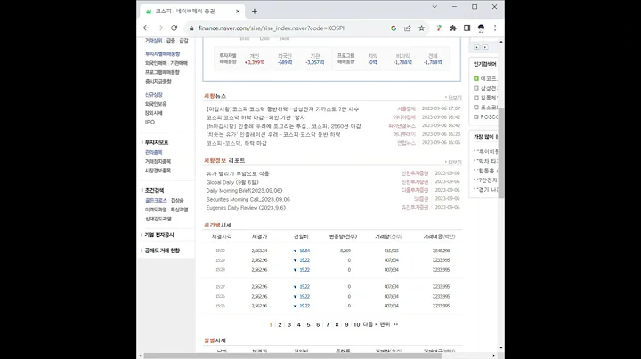Screen dimensions: 641x359
Task: Go to page 5 of 시간별시세
Action: tap(308, 324)
